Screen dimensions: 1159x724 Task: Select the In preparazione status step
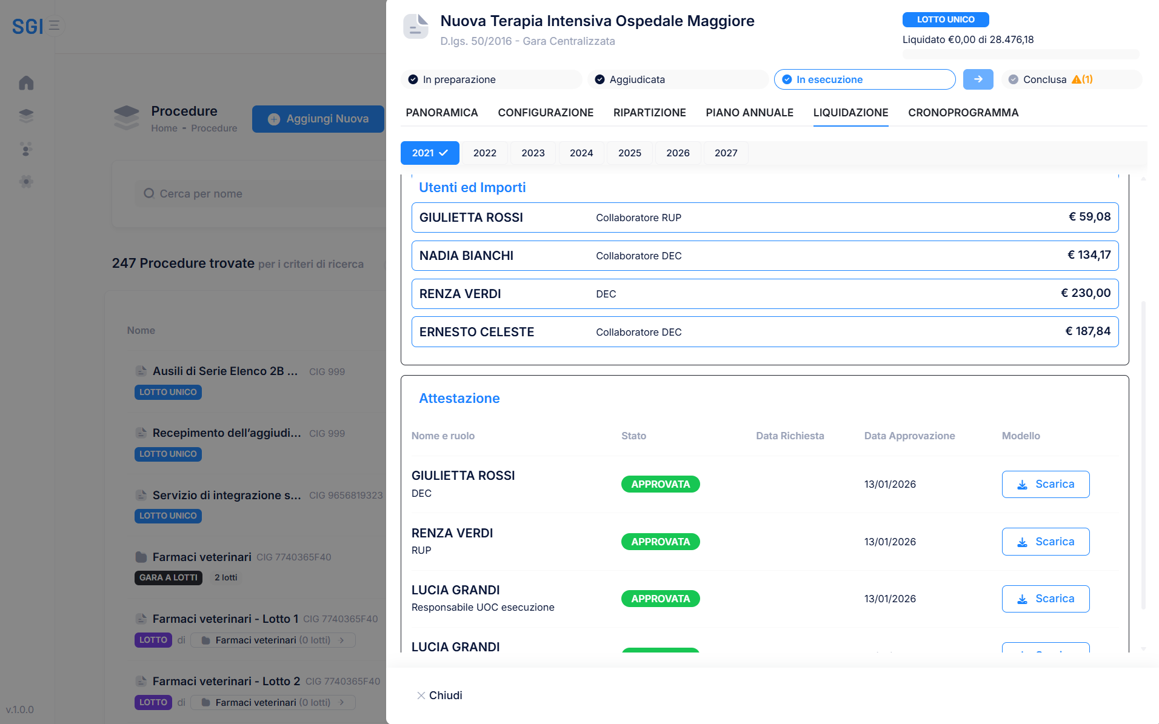[490, 79]
